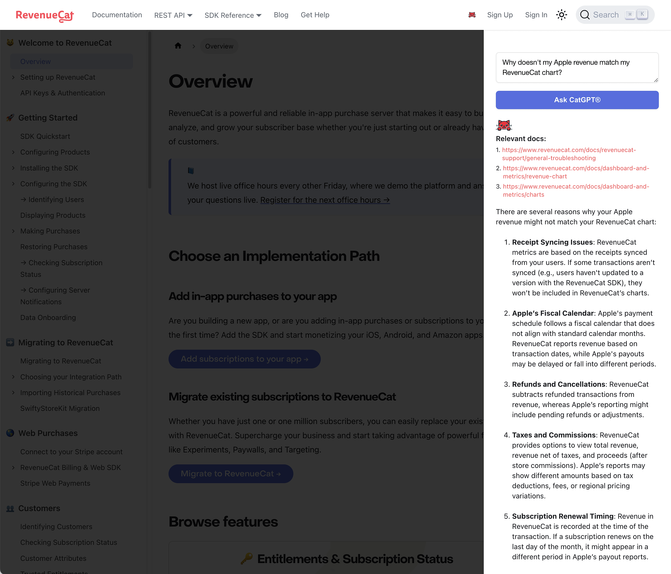
Task: Open Migrating to RevenueCat sidebar page link
Action: tap(61, 361)
